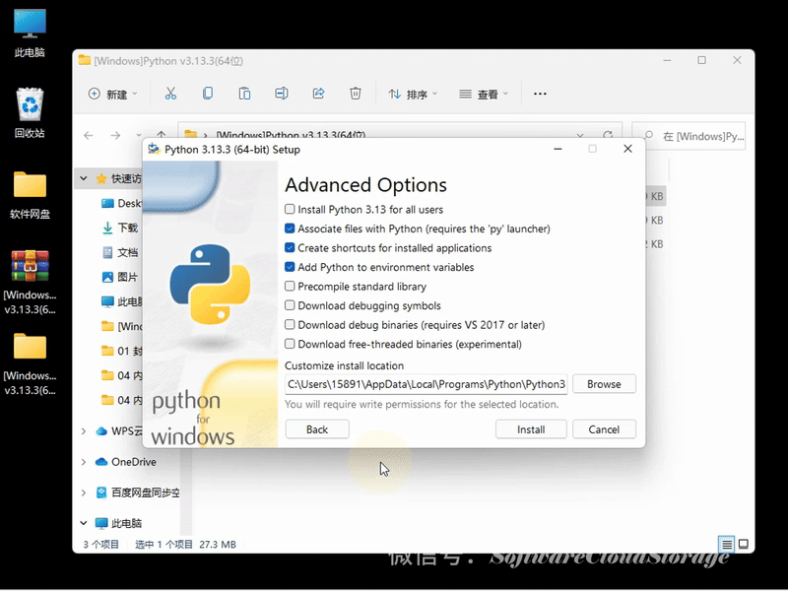
Task: Click the Install button
Action: [531, 429]
